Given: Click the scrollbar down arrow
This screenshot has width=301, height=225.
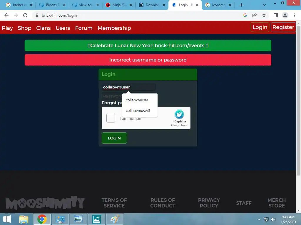Looking at the screenshot, I should click(x=298, y=211).
